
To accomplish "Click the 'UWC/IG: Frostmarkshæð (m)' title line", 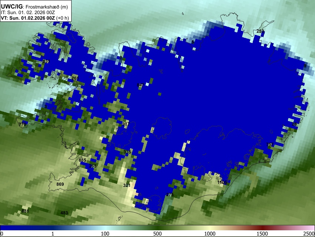I will tap(34, 7).
